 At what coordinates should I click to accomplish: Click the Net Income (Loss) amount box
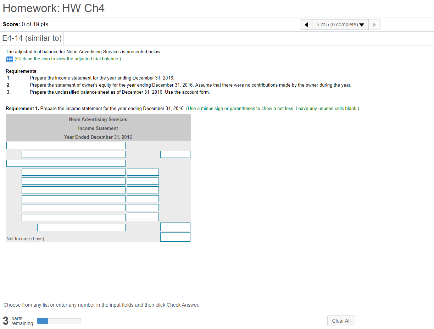175,236
